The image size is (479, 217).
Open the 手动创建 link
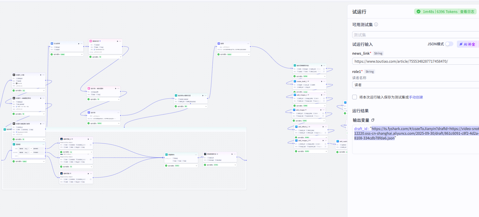(416, 97)
